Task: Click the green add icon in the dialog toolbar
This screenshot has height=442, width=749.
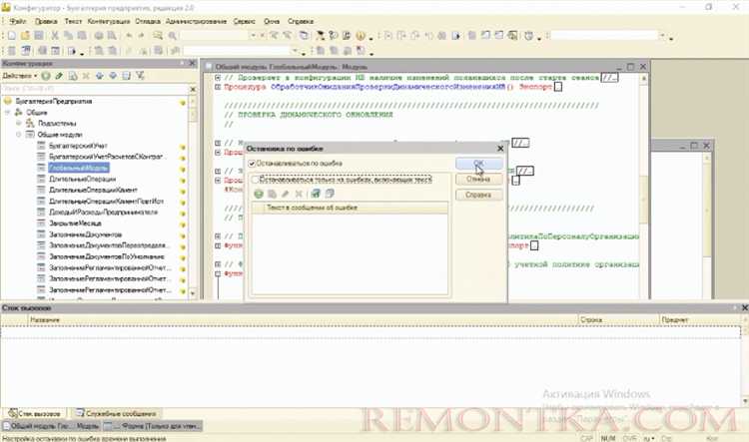Action: (259, 193)
